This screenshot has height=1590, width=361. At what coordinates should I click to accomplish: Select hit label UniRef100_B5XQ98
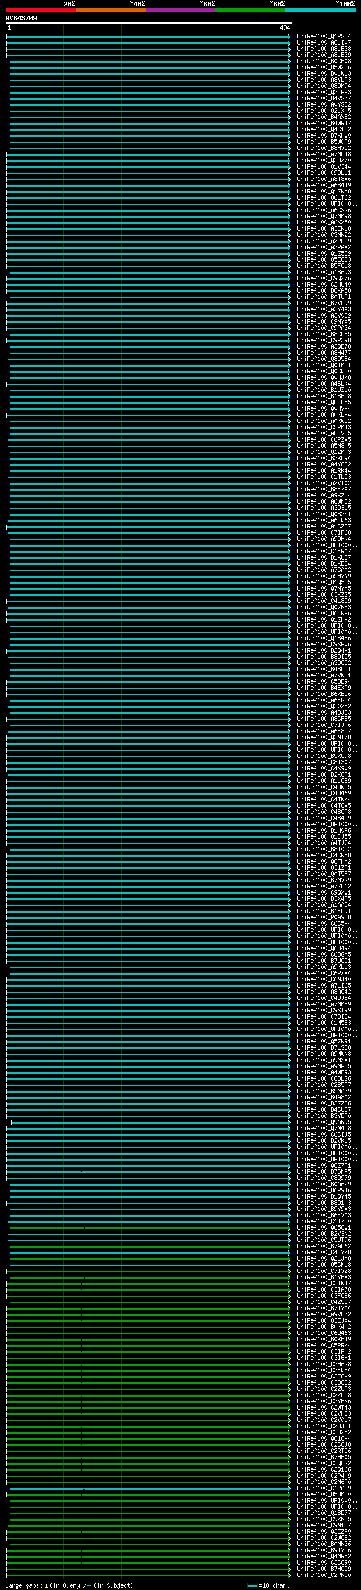point(323,756)
